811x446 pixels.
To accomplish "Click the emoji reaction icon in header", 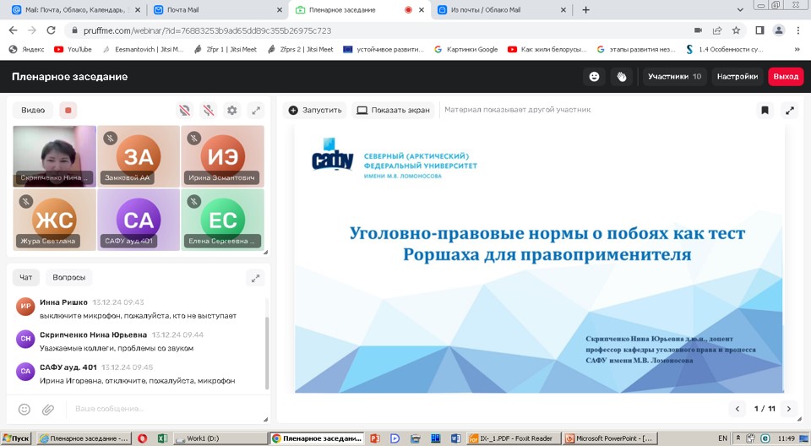I will [x=594, y=76].
